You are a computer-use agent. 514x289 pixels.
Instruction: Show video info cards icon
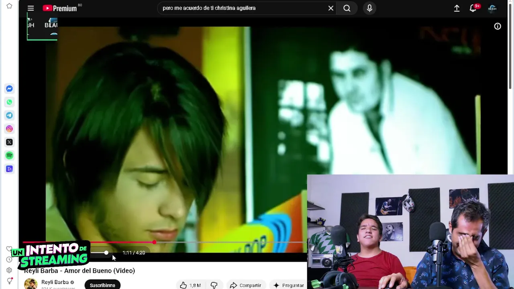[498, 26]
